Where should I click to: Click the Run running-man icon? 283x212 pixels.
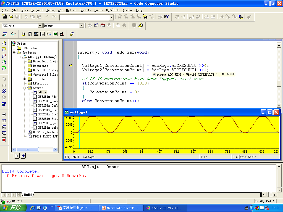click(4, 91)
